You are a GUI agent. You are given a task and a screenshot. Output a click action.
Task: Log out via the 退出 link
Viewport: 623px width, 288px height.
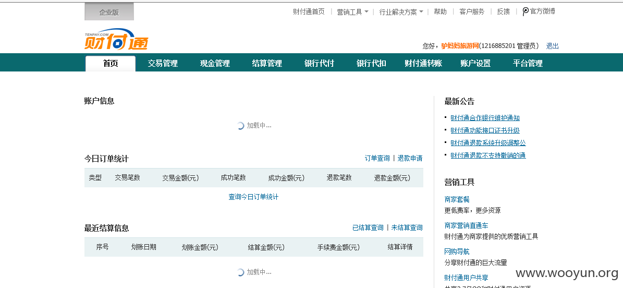coord(552,46)
